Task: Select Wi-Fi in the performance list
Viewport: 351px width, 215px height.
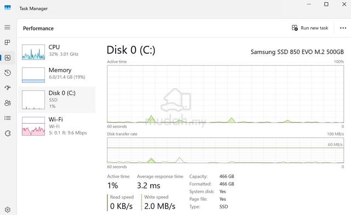Action: click(x=57, y=126)
